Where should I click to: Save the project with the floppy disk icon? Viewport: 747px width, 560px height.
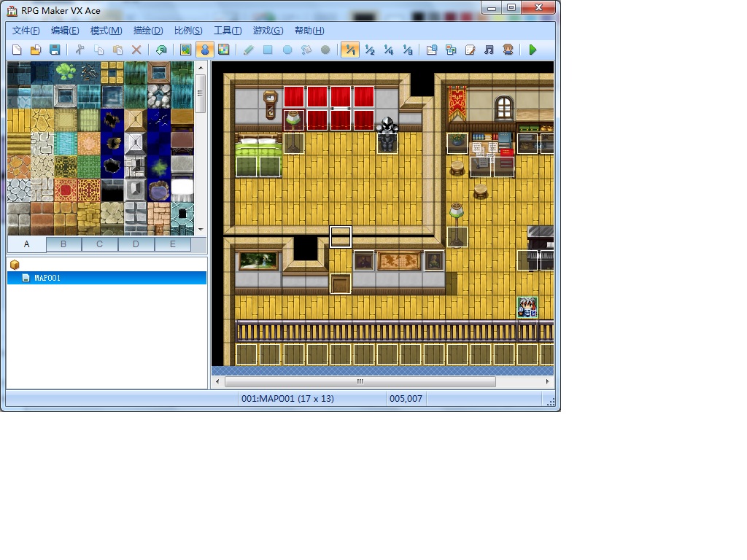[55, 50]
